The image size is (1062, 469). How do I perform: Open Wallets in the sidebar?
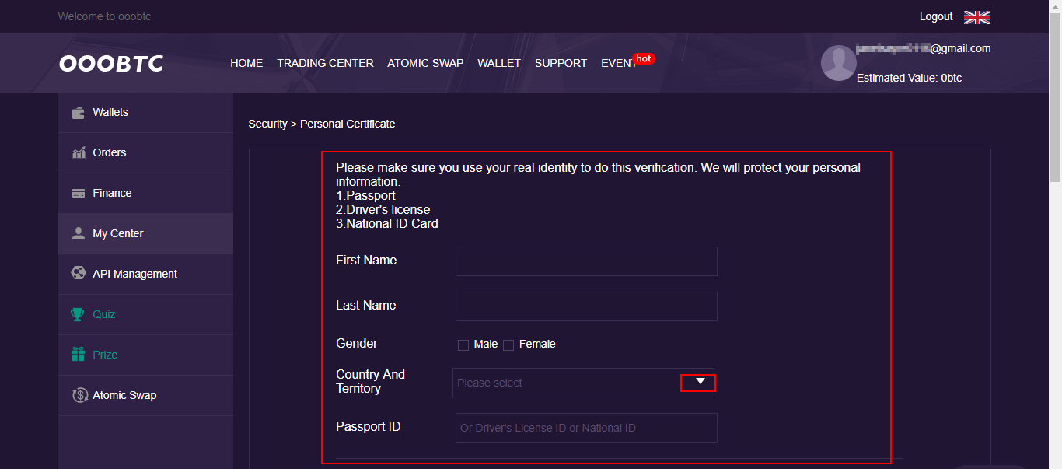point(145,113)
